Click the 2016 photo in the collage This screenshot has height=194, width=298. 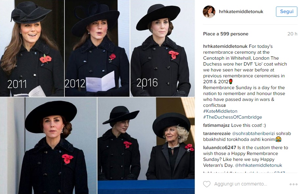[x=162, y=48]
